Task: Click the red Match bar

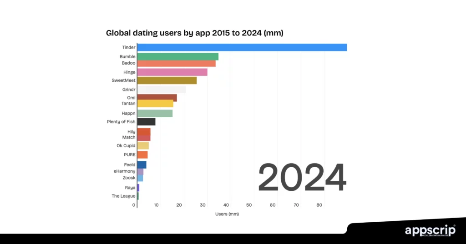Action: pos(144,138)
